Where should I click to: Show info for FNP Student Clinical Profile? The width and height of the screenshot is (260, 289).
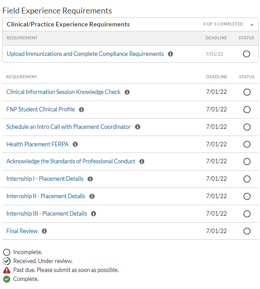coord(81,110)
